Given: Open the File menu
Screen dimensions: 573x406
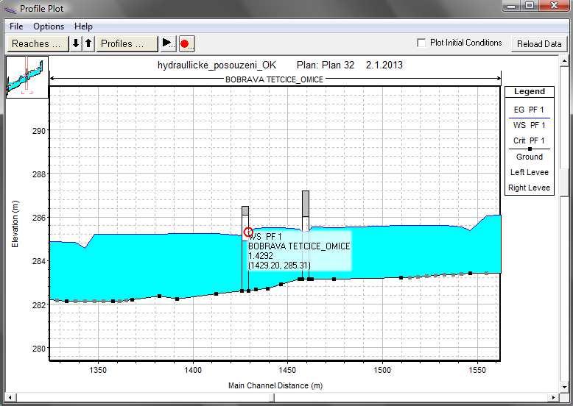Looking at the screenshot, I should coord(16,26).
